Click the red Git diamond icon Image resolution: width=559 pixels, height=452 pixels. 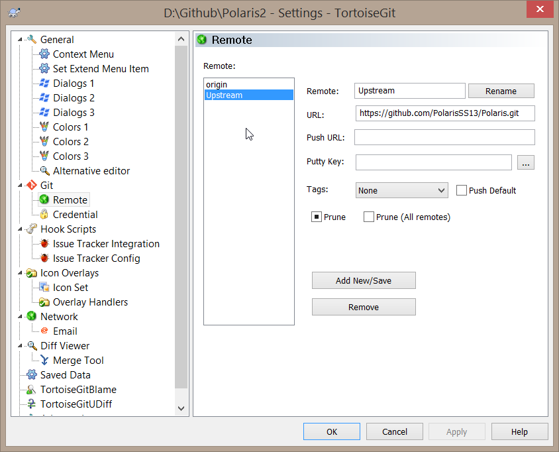tap(32, 185)
